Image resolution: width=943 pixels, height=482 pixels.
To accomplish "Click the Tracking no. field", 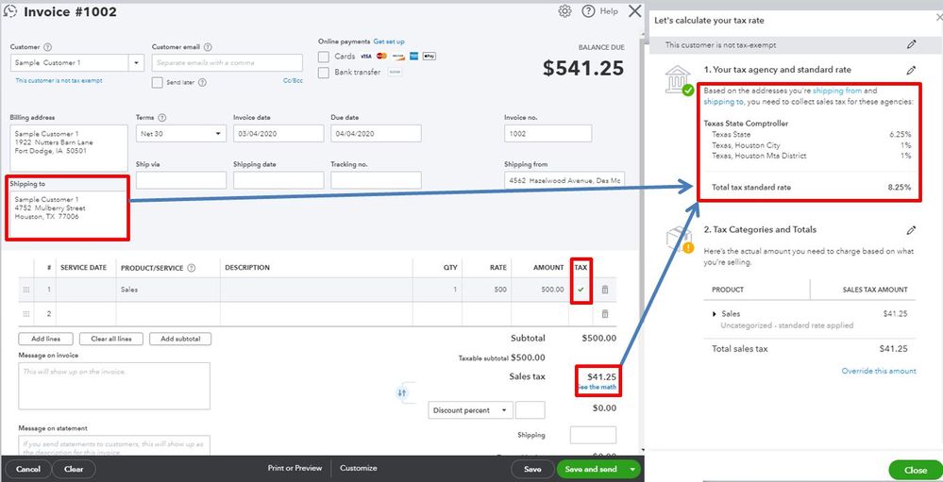I will pos(376,180).
